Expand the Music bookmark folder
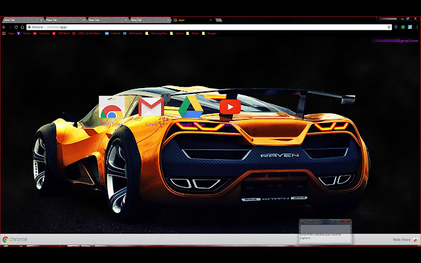421x263 pixels. 193,34
